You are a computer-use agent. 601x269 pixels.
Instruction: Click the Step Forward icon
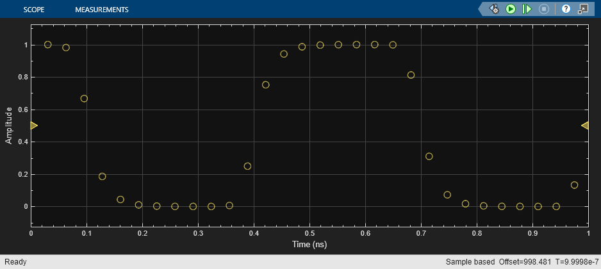(x=527, y=9)
